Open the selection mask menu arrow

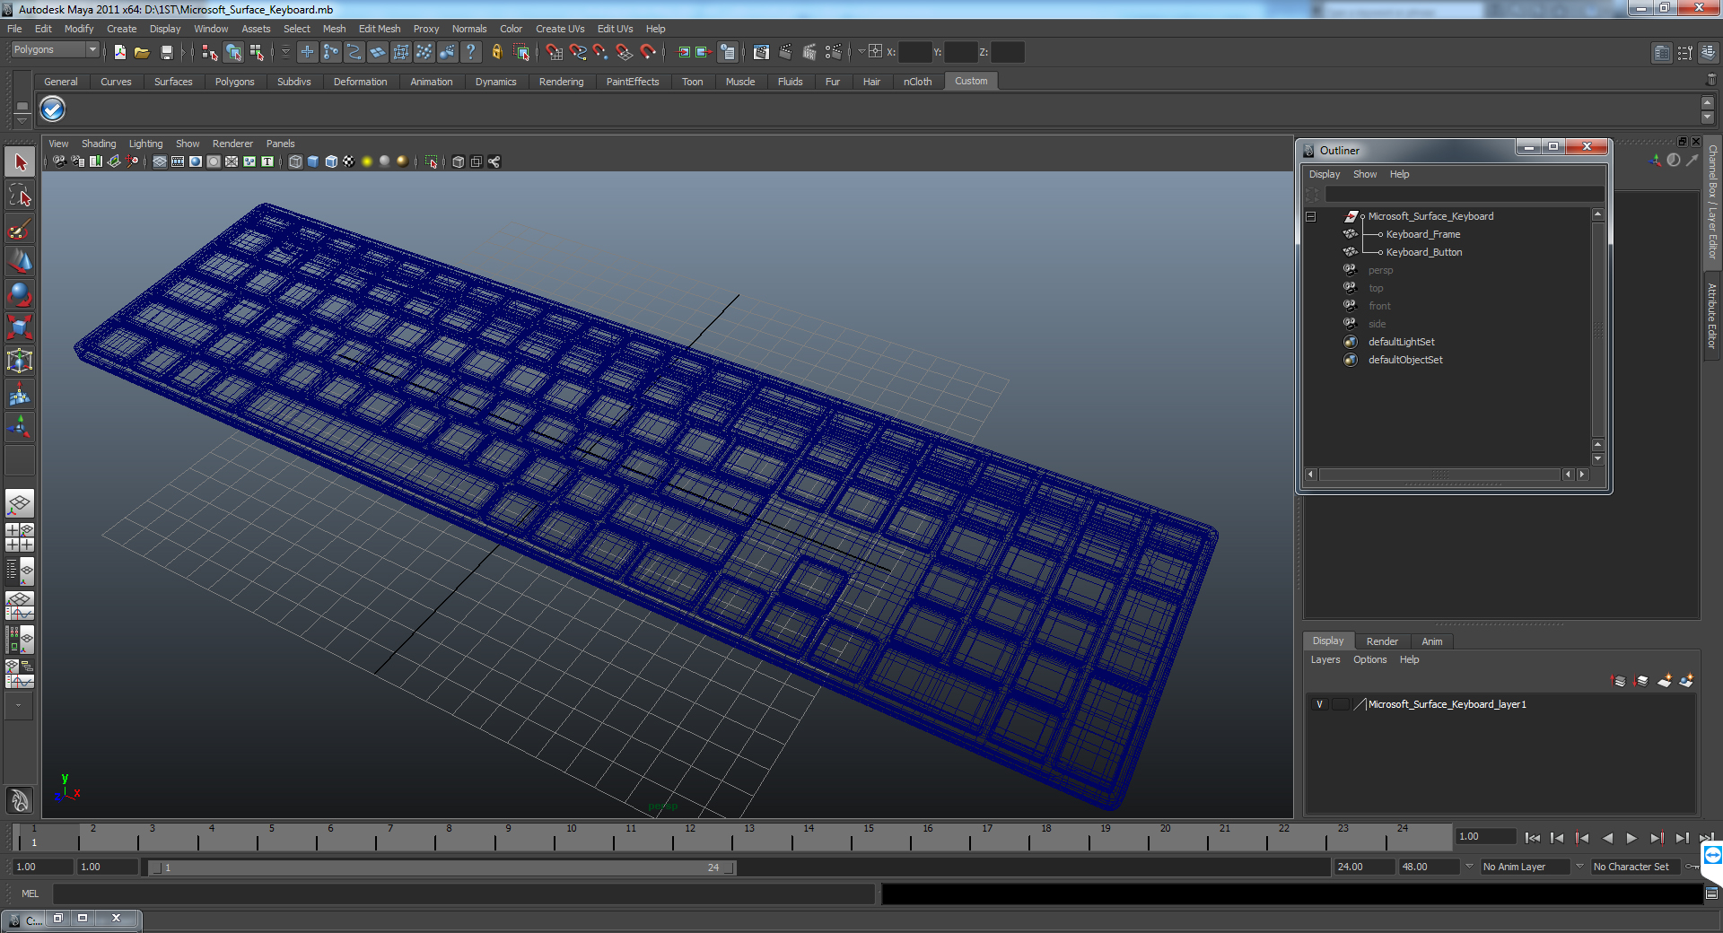pos(286,52)
